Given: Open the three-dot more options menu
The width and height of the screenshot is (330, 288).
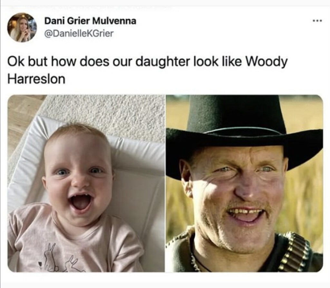Looking at the screenshot, I should [317, 21].
